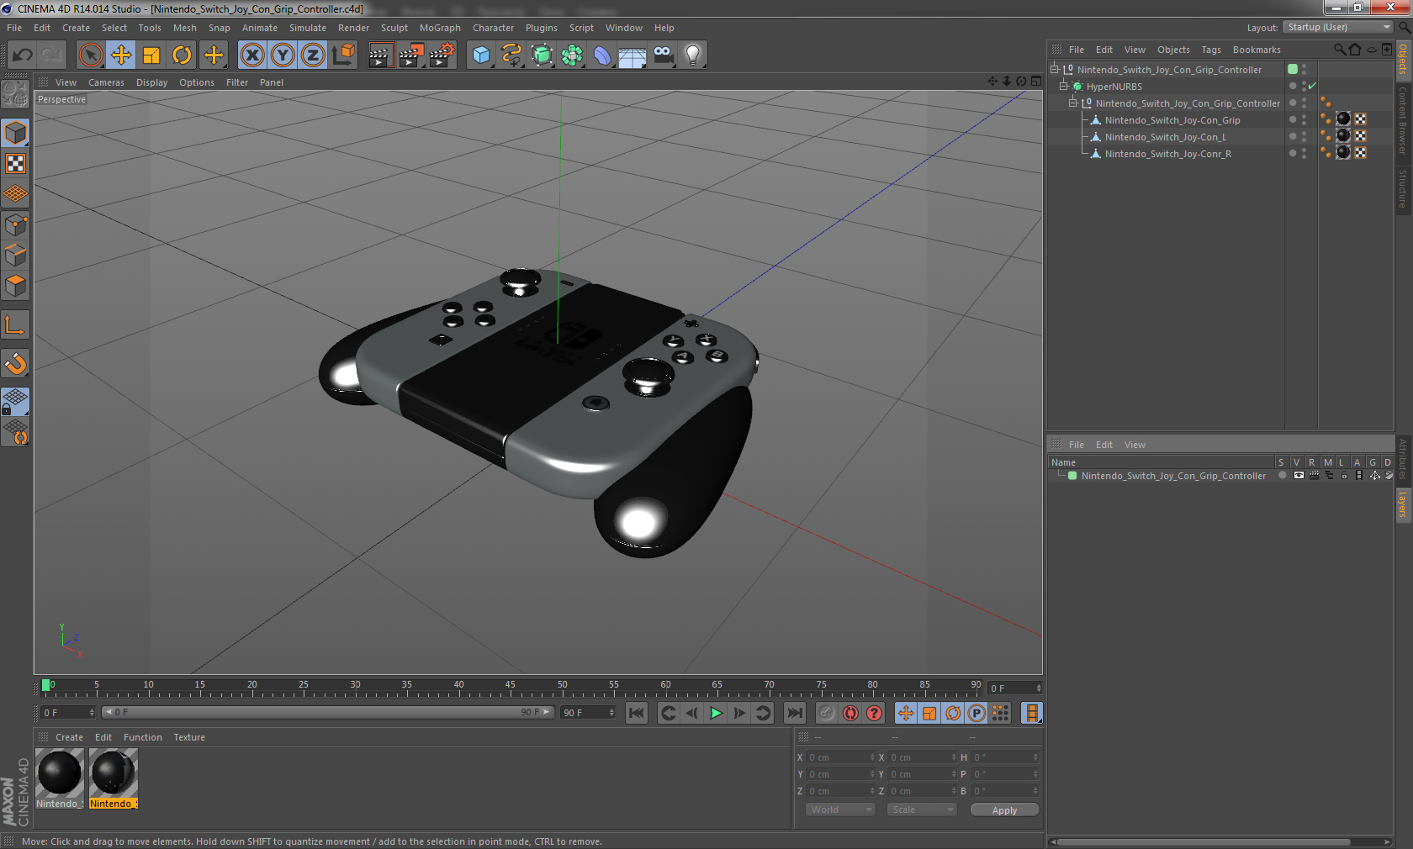Screen dimensions: 1413x849
Task: Add a Light object
Action: (693, 55)
